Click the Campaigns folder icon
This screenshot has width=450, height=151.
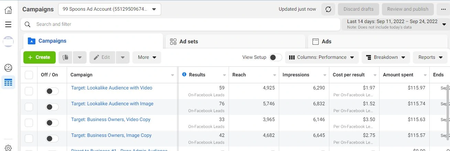tap(31, 41)
